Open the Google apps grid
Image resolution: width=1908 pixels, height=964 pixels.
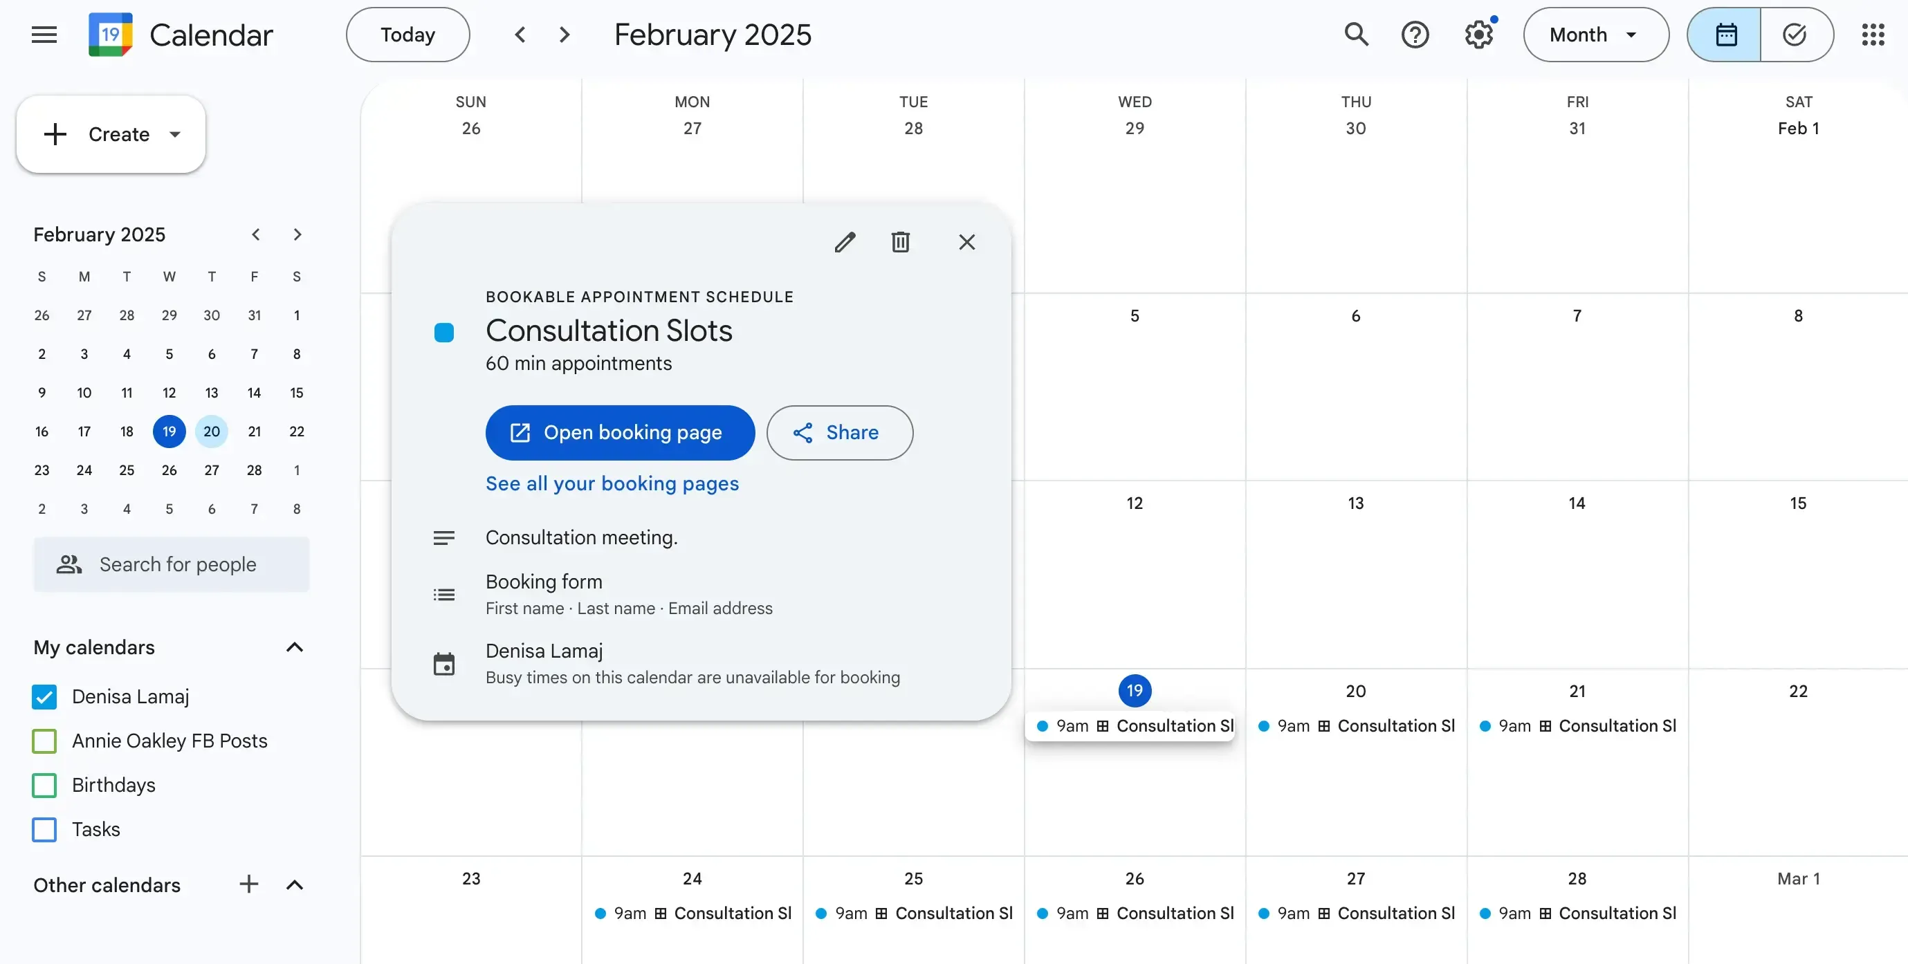(1873, 34)
